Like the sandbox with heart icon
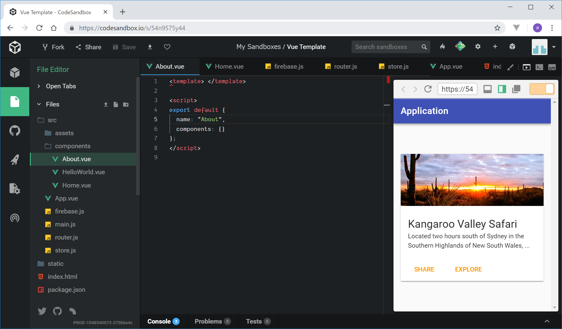The width and height of the screenshot is (562, 329). click(x=167, y=47)
